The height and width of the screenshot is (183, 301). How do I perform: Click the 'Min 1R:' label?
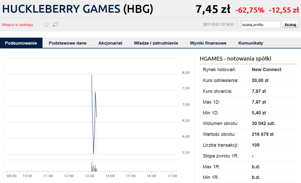[x=211, y=178]
